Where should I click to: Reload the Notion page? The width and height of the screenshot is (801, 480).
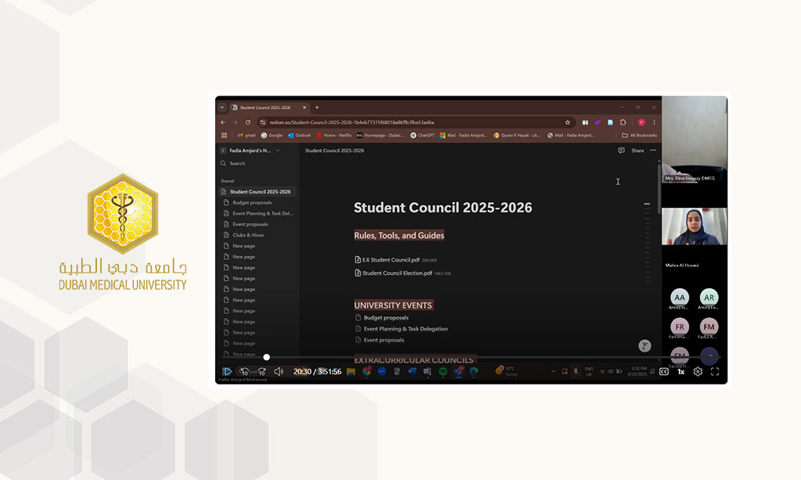click(248, 123)
